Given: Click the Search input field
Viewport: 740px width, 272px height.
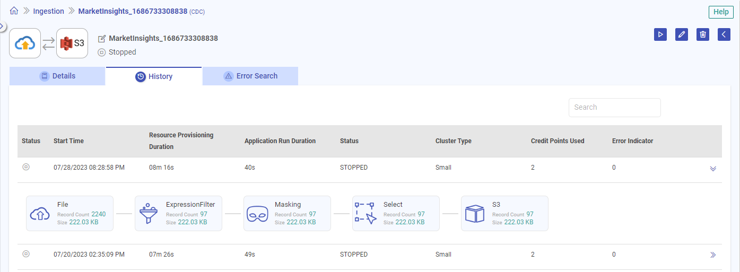Looking at the screenshot, I should 614,107.
